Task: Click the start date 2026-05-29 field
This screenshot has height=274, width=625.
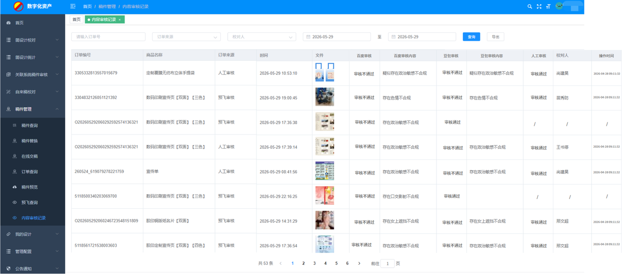Action: click(x=337, y=37)
